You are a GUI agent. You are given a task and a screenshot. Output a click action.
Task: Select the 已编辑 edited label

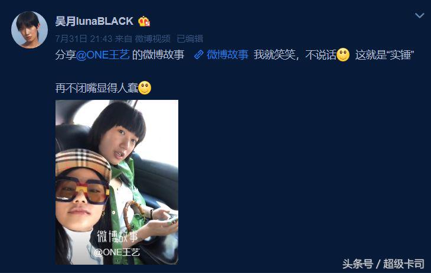tap(190, 38)
